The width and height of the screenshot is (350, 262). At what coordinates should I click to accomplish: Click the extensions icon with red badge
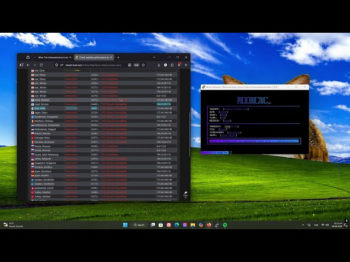[x=179, y=65]
